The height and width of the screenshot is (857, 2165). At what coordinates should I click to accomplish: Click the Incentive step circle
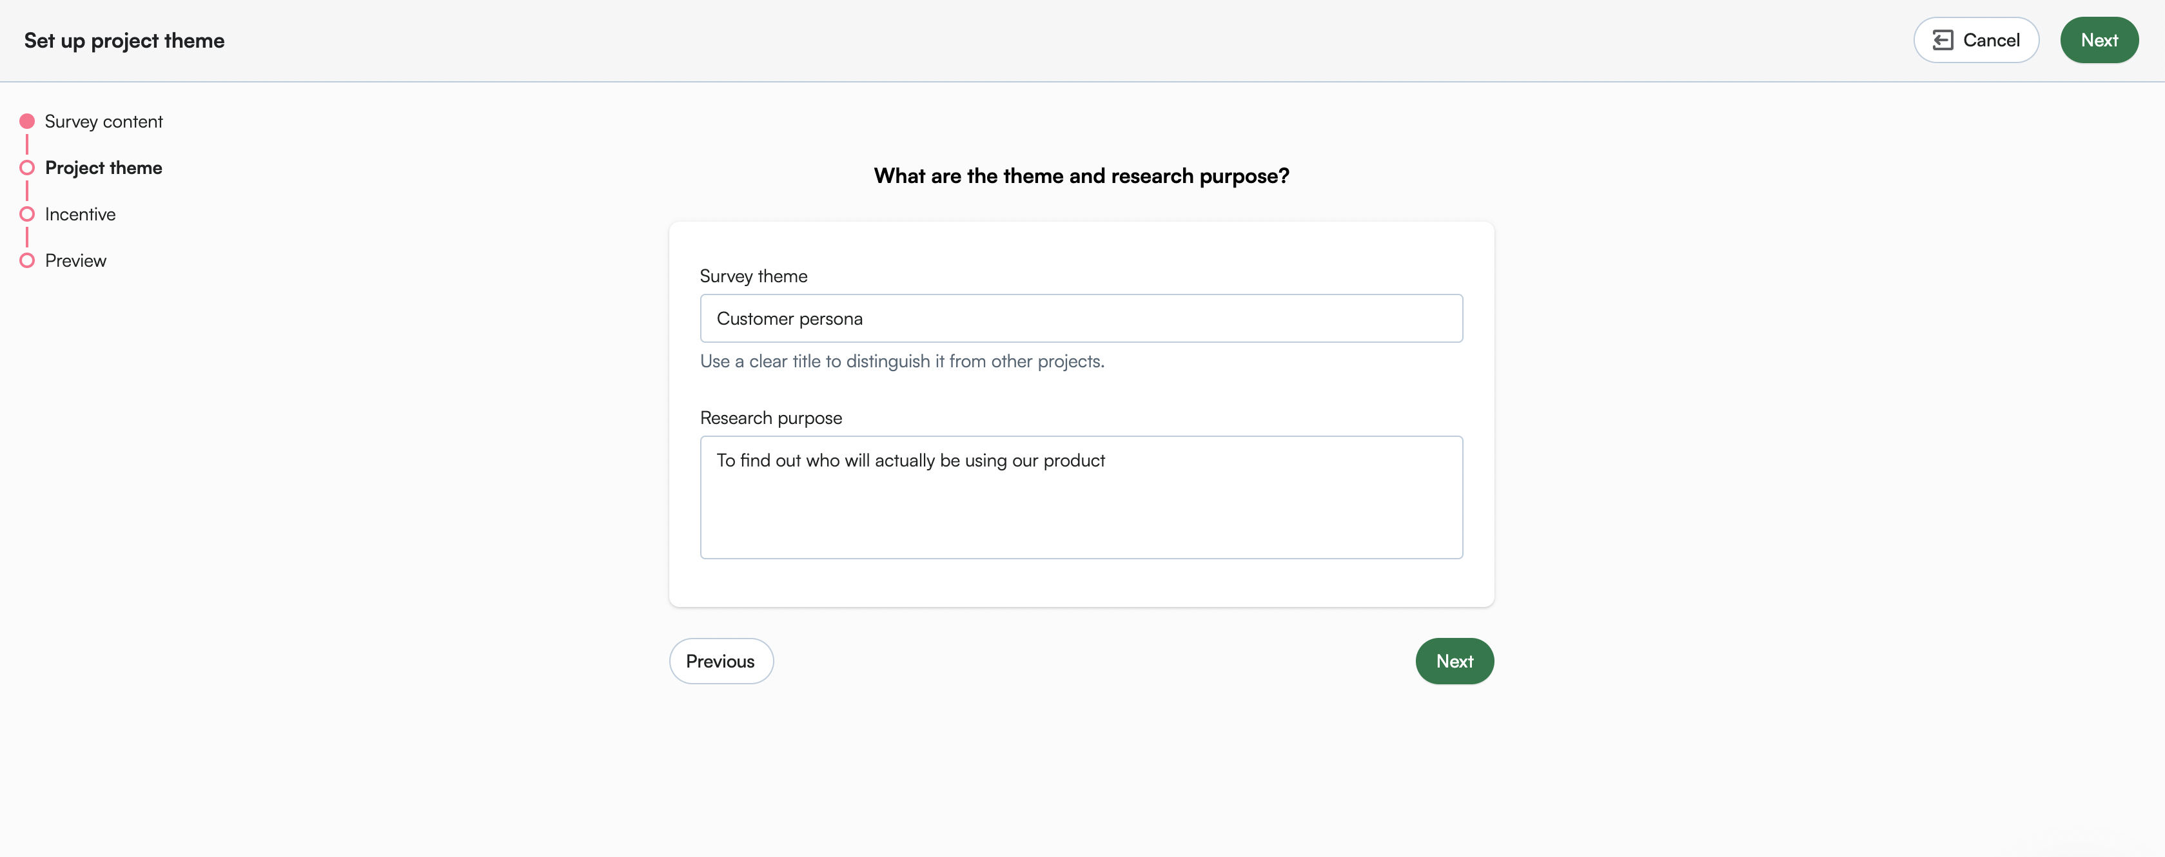click(27, 213)
